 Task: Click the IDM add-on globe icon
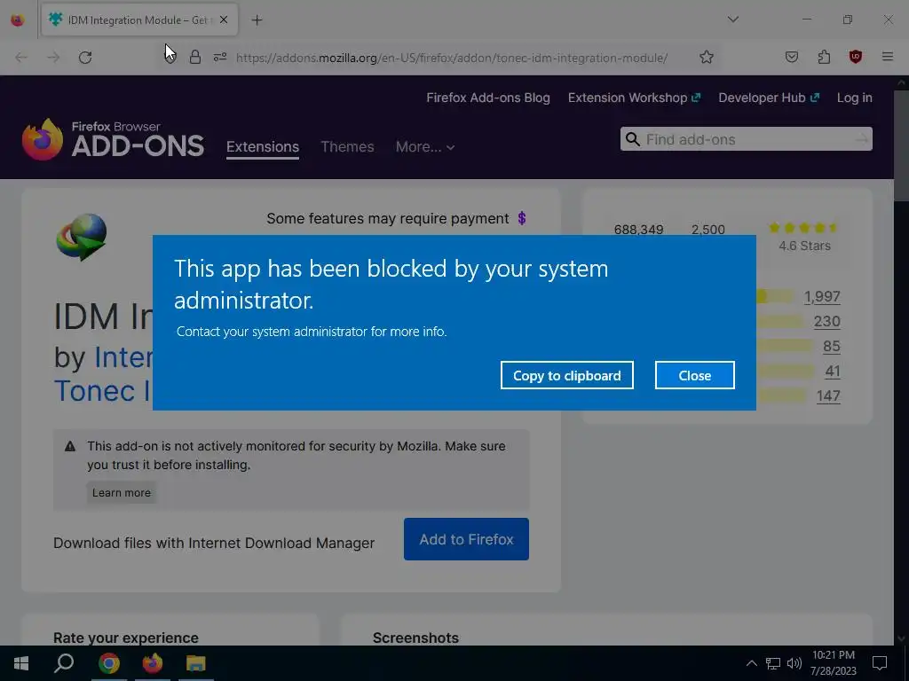81,237
